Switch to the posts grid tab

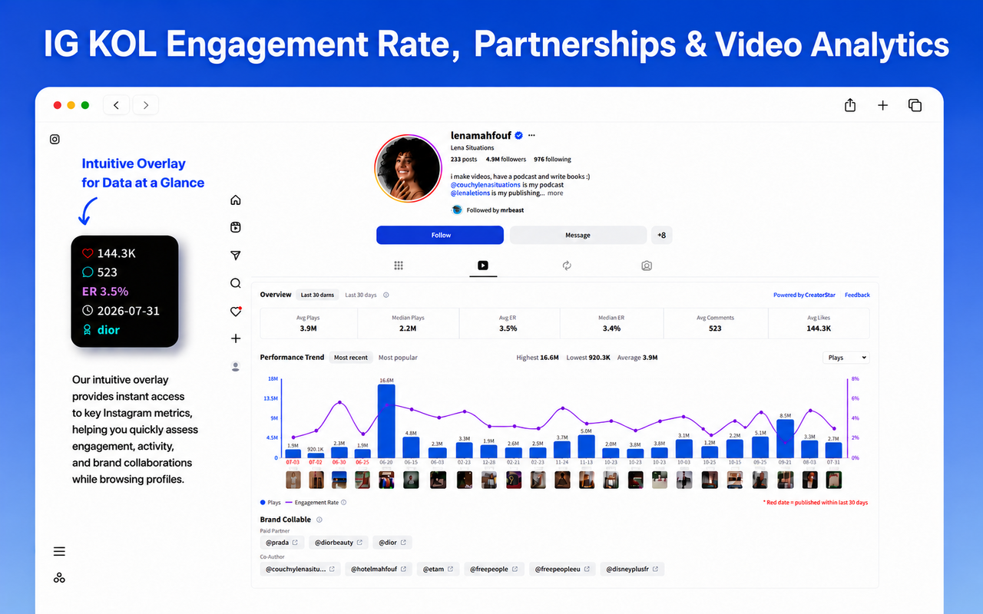coord(399,266)
